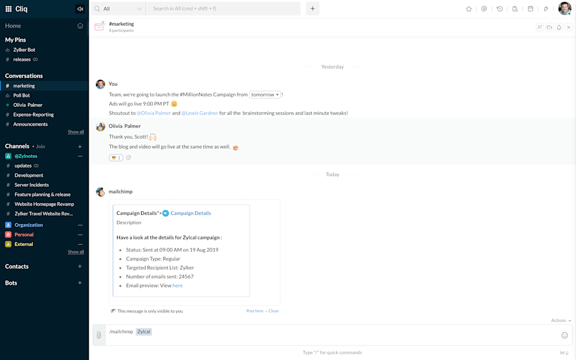Click the add participant icon
The height and width of the screenshot is (360, 576).
pyautogui.click(x=540, y=28)
